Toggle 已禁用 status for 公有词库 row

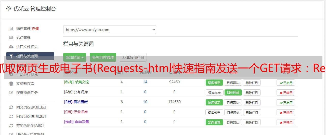[286, 92]
